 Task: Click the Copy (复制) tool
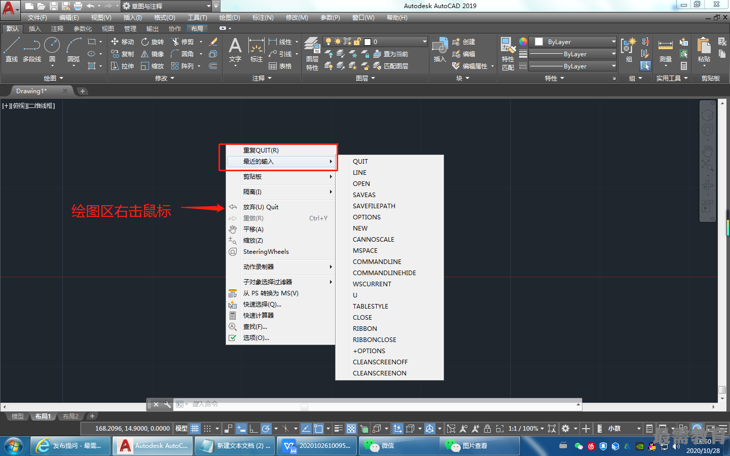pos(122,54)
